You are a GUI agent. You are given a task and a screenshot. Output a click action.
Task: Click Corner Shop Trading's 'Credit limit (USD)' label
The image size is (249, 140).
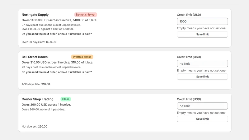point(189,99)
